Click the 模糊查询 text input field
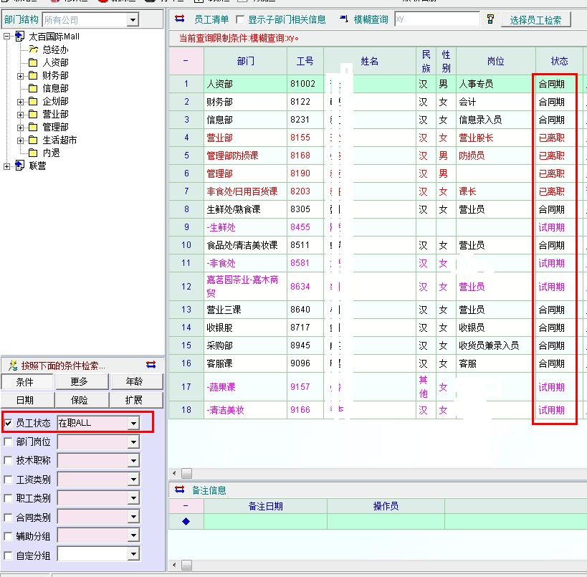 point(436,19)
